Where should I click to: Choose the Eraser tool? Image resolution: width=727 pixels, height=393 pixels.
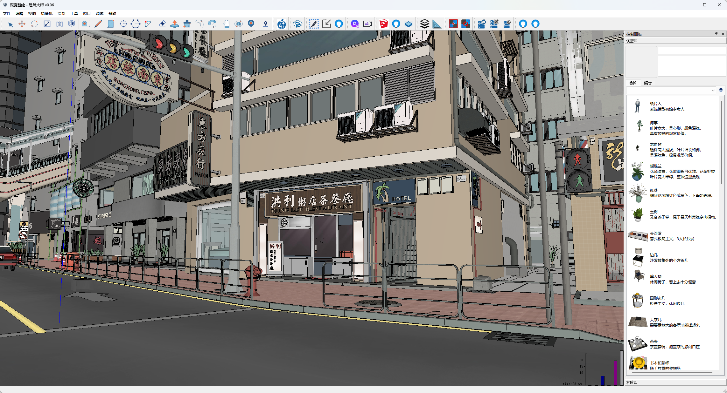click(162, 24)
